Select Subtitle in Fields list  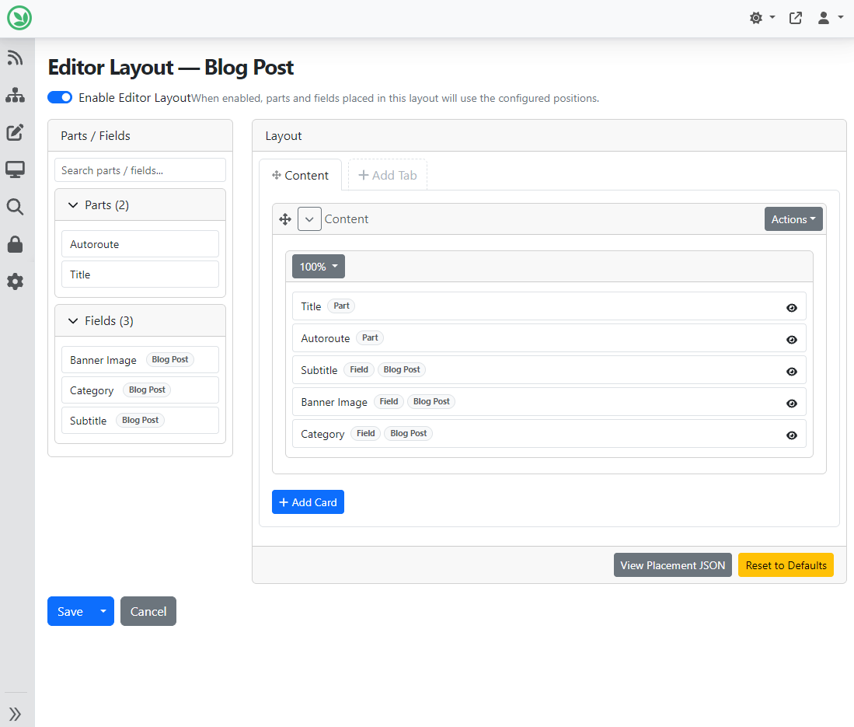point(140,420)
